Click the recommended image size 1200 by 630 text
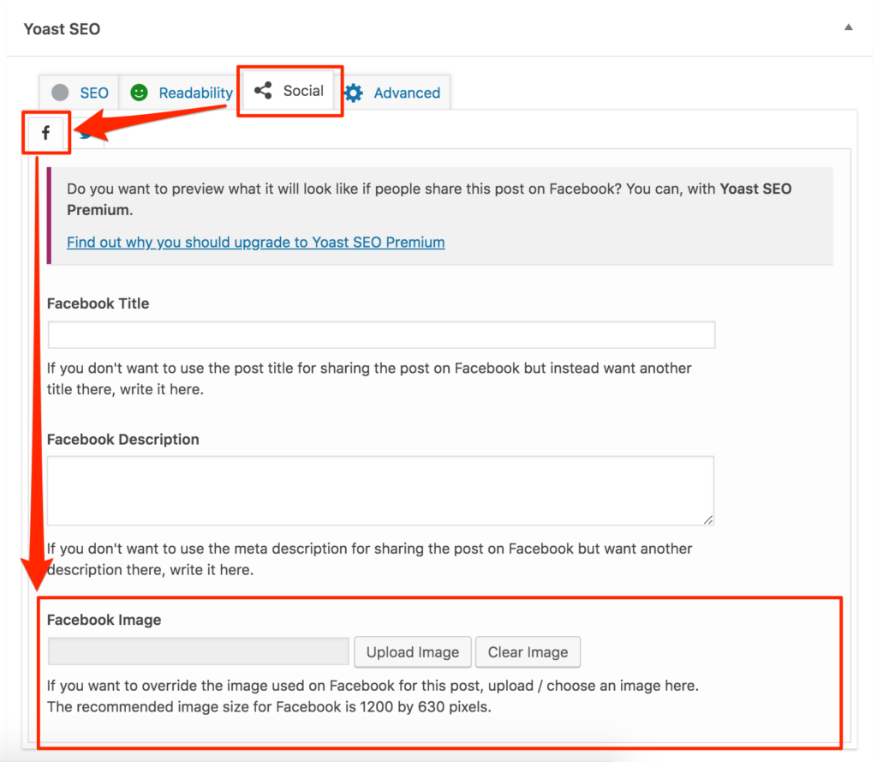Image resolution: width=877 pixels, height=762 pixels. click(x=269, y=706)
